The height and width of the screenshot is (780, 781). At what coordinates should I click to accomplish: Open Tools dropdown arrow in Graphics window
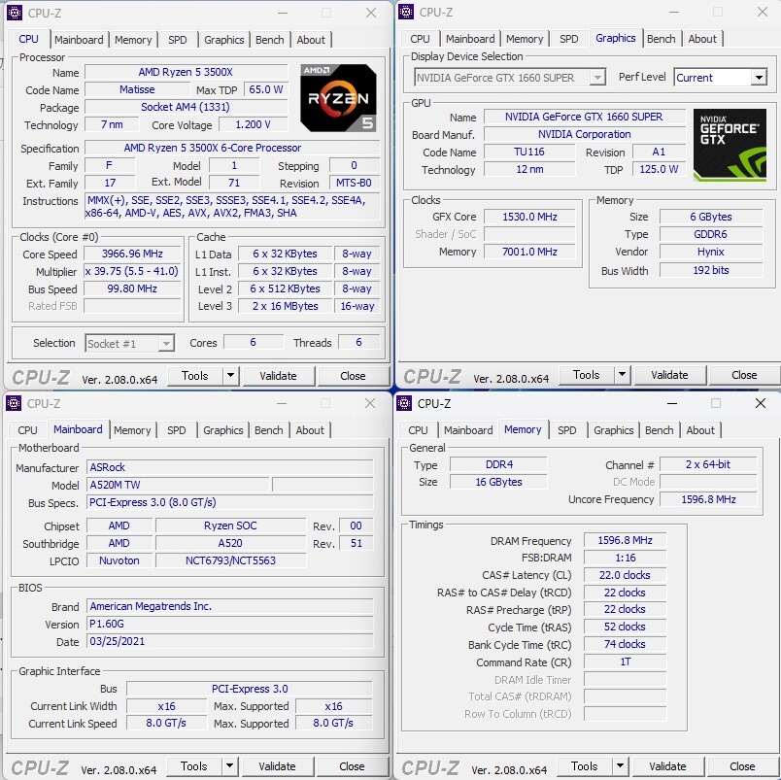pos(622,375)
